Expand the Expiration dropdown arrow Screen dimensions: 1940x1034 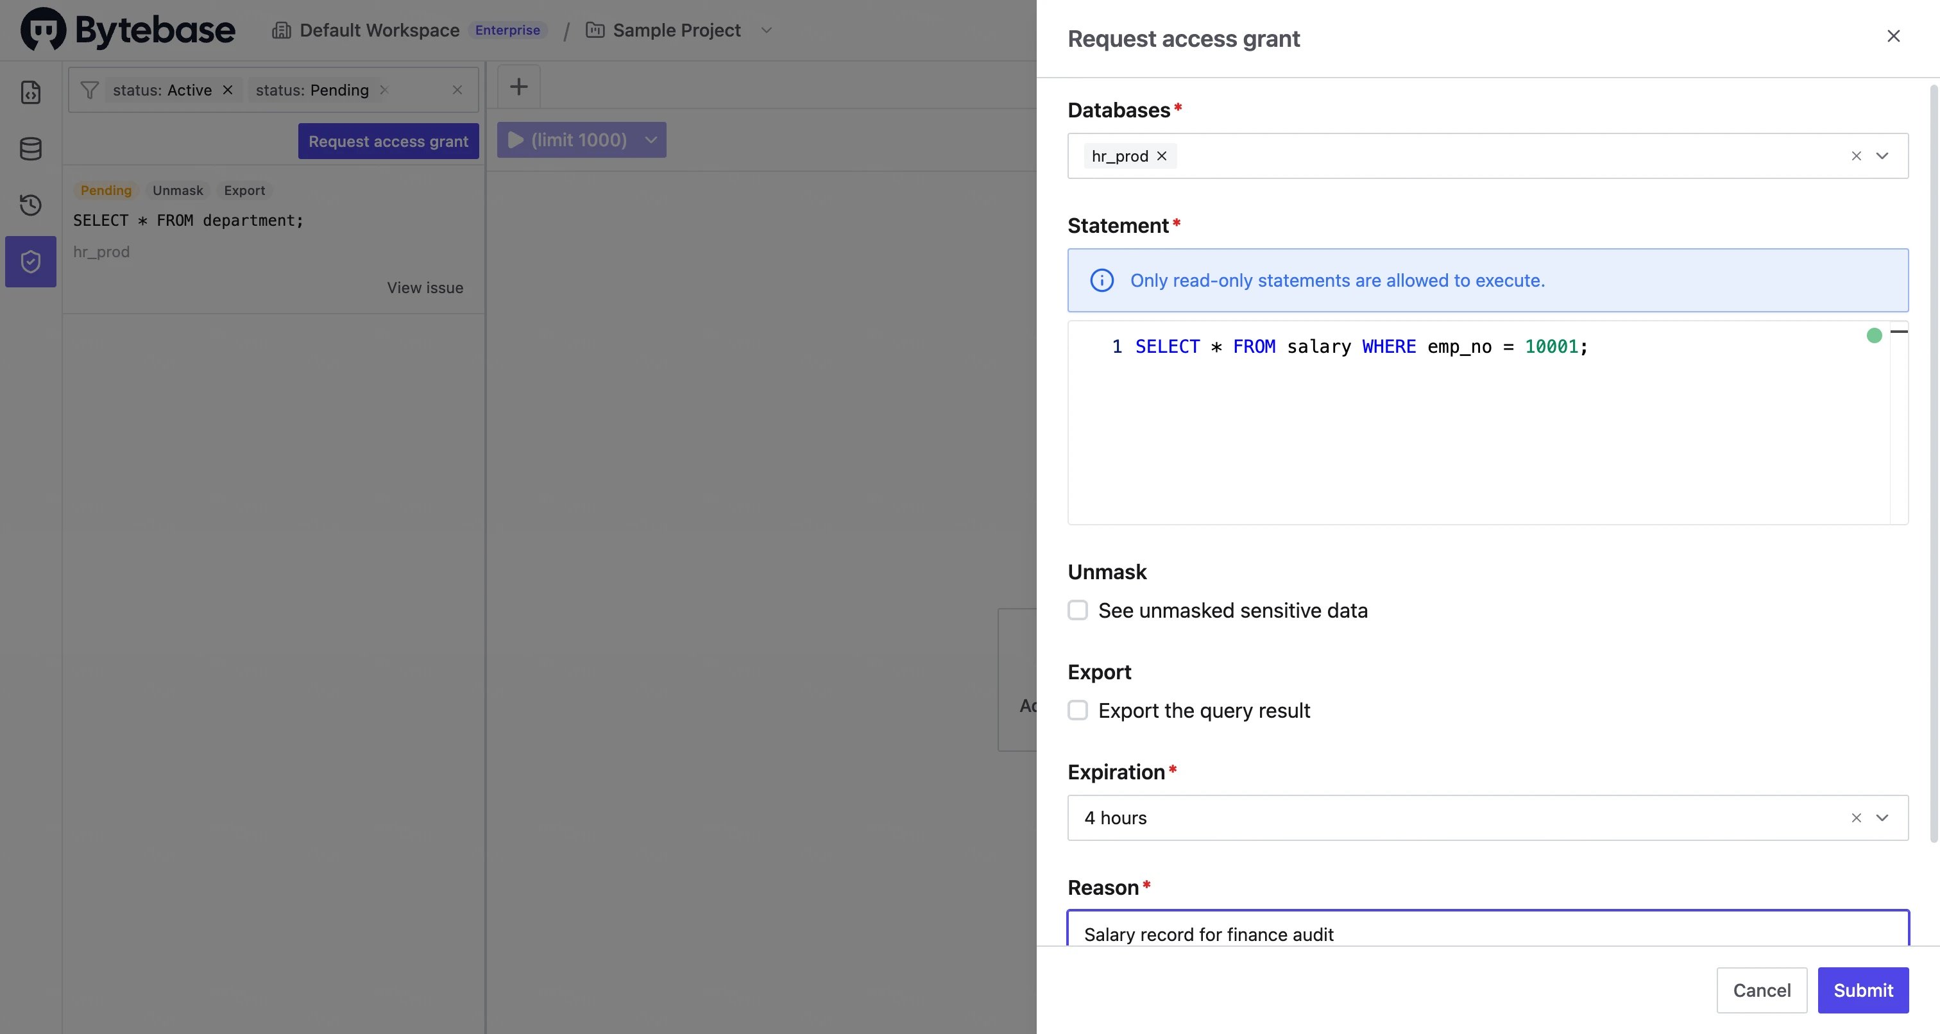pos(1883,818)
